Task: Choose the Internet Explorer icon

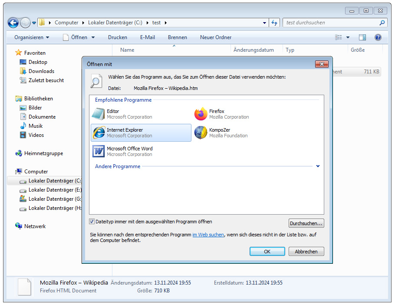Action: point(99,133)
